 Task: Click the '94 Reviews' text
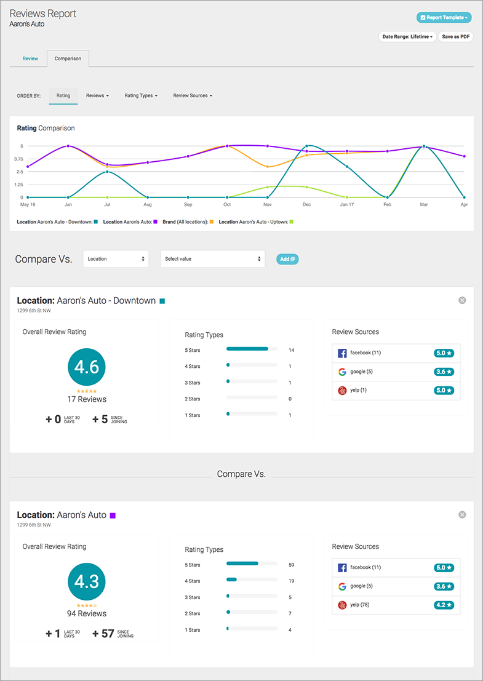point(86,614)
